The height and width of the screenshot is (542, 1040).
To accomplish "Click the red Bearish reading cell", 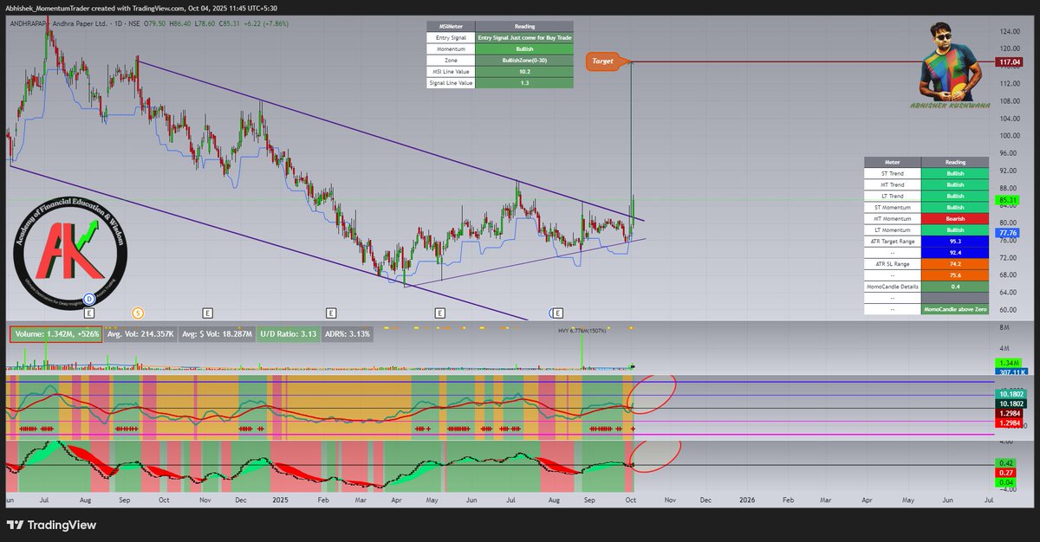I will point(954,218).
